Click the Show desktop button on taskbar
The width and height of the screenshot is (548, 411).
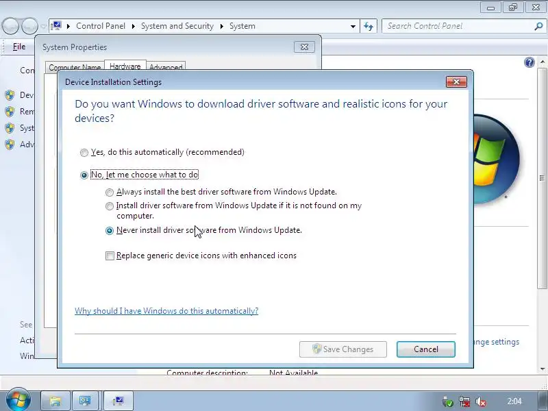coord(543,401)
